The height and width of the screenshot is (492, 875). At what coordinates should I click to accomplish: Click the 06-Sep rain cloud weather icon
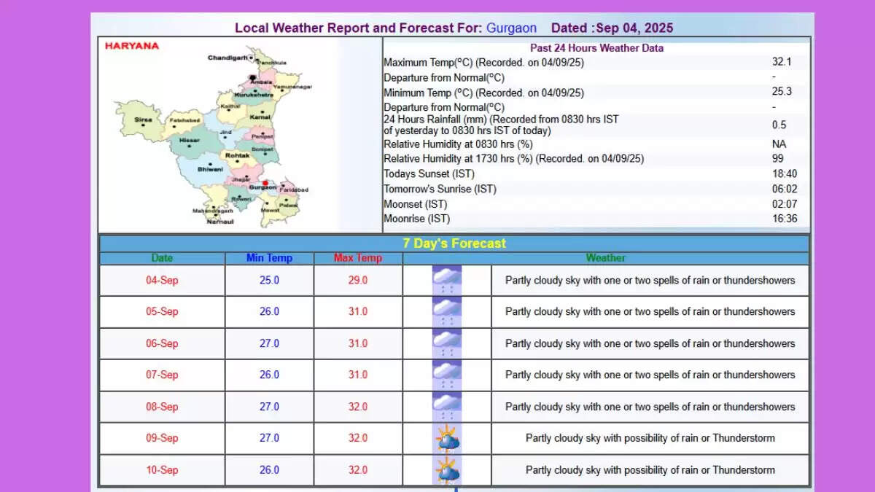(447, 343)
